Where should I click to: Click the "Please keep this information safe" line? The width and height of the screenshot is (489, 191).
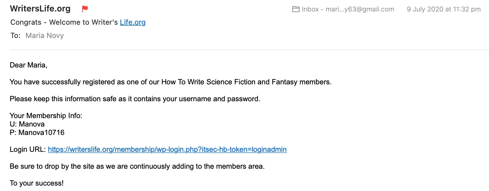click(x=135, y=99)
